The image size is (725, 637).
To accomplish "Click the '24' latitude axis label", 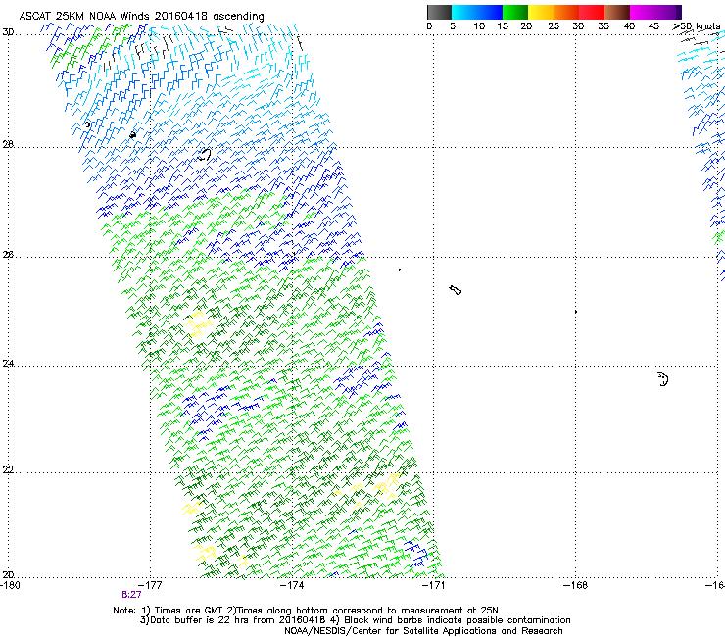I will [x=8, y=364].
